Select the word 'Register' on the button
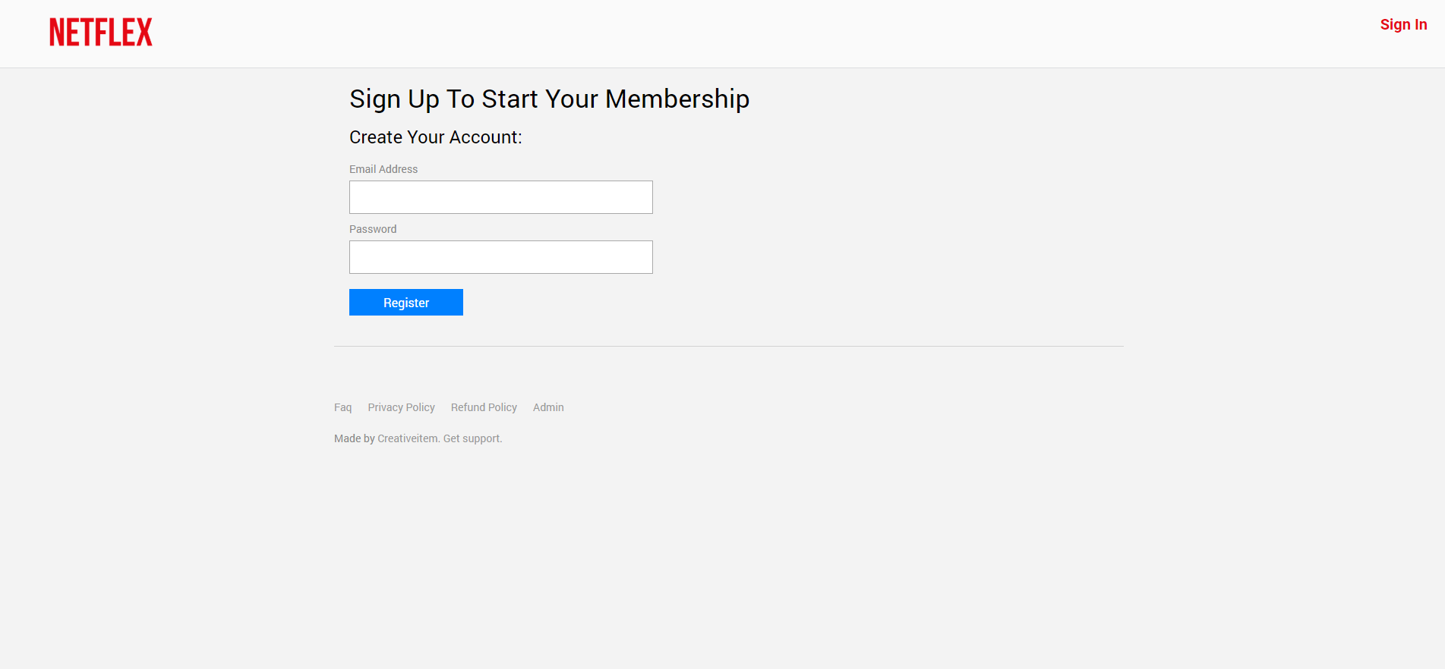 pyautogui.click(x=406, y=303)
